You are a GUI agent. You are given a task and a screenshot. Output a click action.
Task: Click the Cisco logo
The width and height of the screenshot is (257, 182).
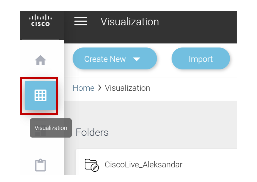[x=40, y=20]
